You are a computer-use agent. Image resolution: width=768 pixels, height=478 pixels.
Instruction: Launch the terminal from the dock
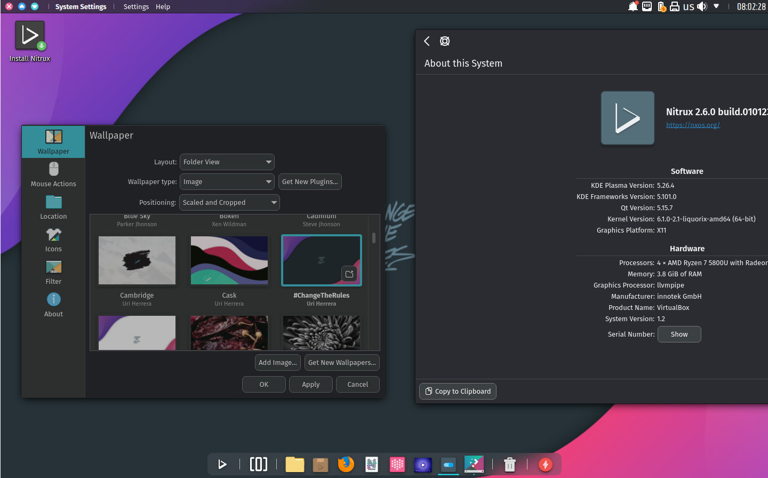pos(259,464)
